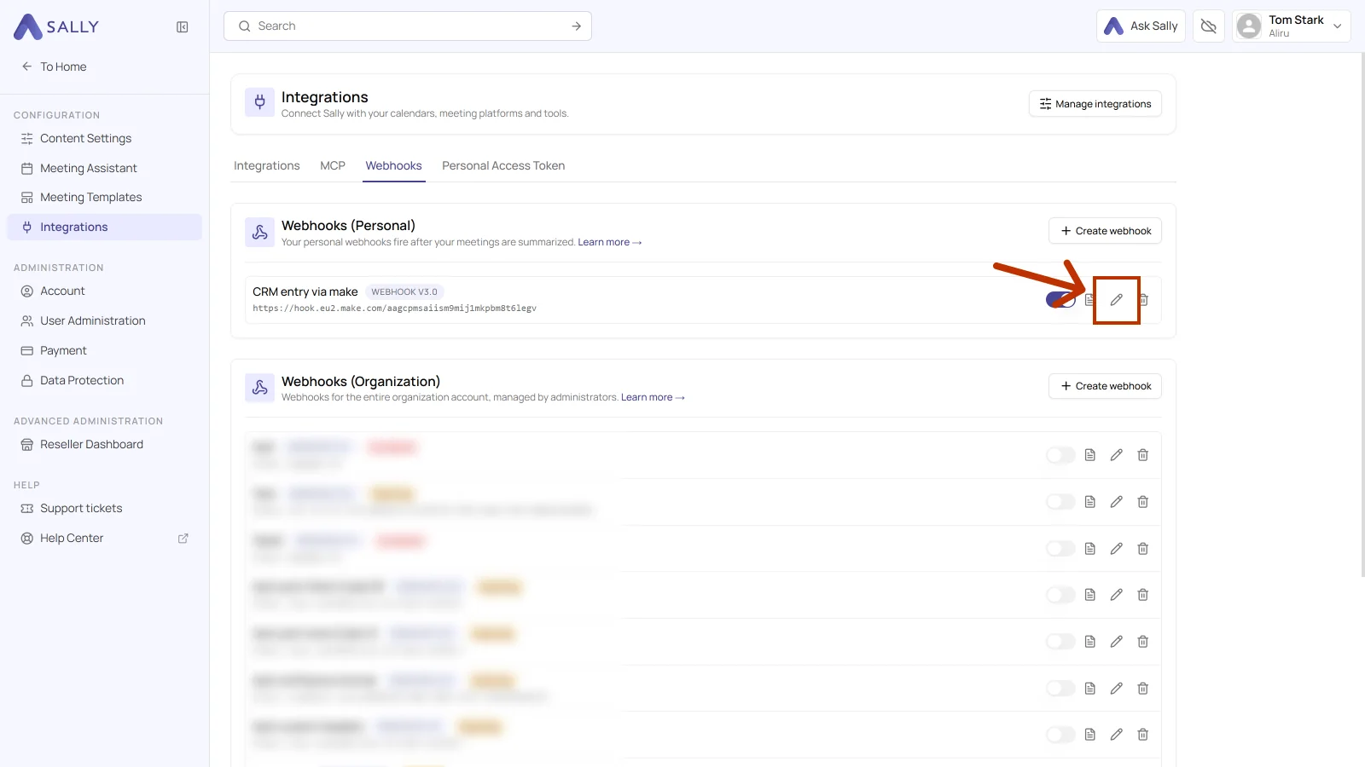Delete the fourth organization webhook

[x=1143, y=595]
